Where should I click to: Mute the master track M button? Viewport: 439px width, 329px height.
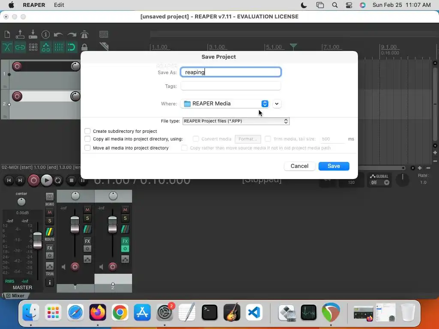click(50, 212)
